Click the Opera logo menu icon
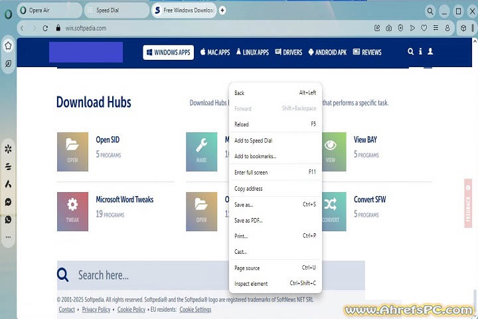Image resolution: width=478 pixels, height=319 pixels. pyautogui.click(x=8, y=14)
